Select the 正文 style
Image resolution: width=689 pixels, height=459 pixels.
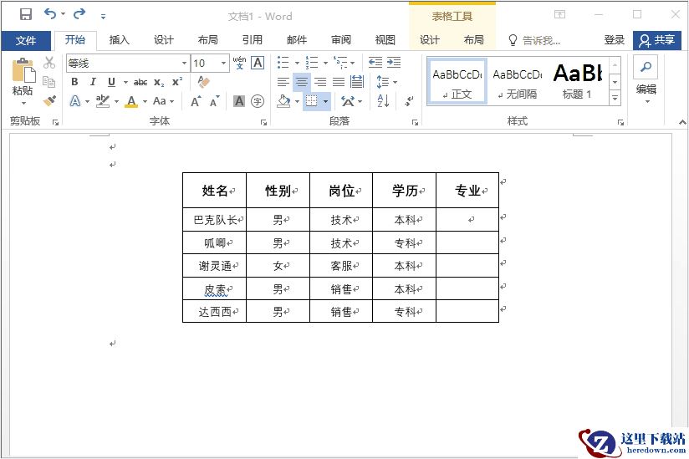coord(457,82)
